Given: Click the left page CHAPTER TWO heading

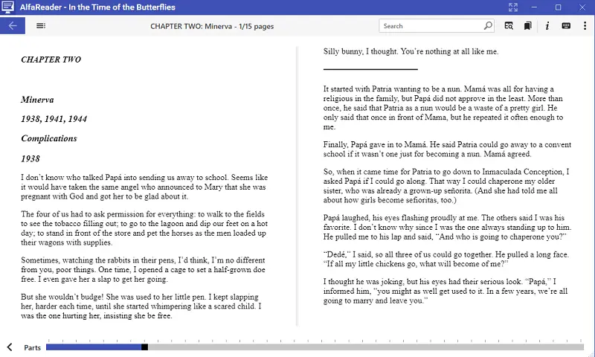Looking at the screenshot, I should point(51,59).
